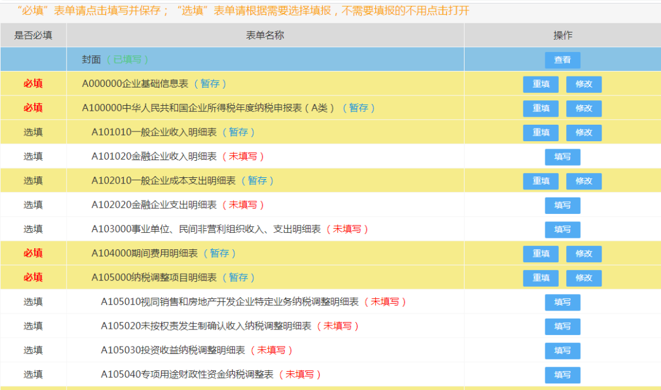Select A103000事业单位、民间非营利组织收入、支出明细表 name

coord(206,229)
